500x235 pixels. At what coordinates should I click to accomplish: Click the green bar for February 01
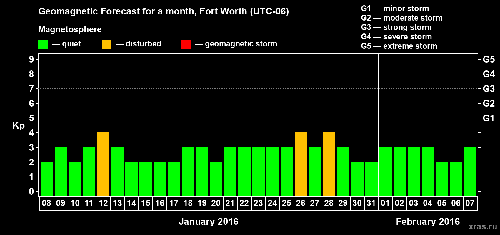tap(386, 172)
